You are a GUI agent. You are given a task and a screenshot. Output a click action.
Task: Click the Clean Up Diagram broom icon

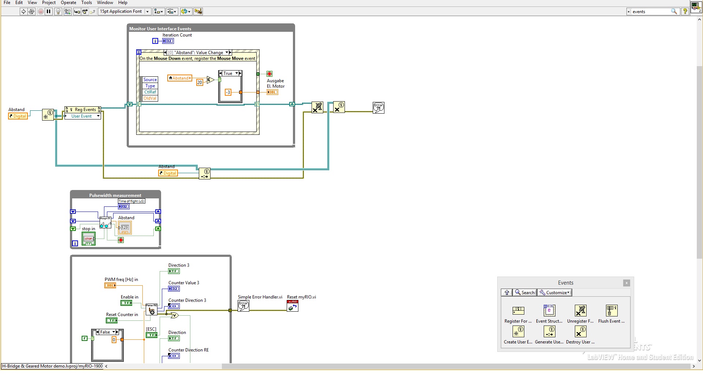pyautogui.click(x=198, y=11)
